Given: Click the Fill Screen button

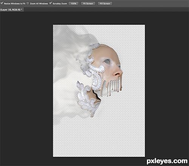Looking at the screenshot, I should [105, 3].
